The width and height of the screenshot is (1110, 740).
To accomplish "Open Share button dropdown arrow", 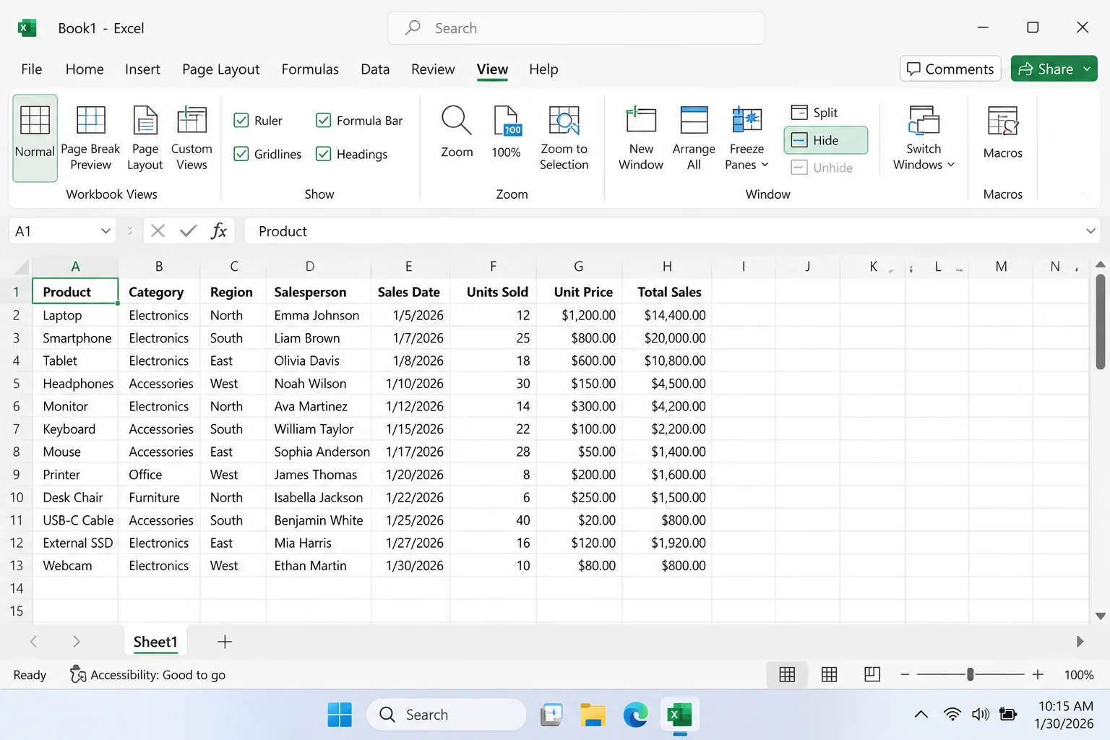I will [x=1087, y=69].
